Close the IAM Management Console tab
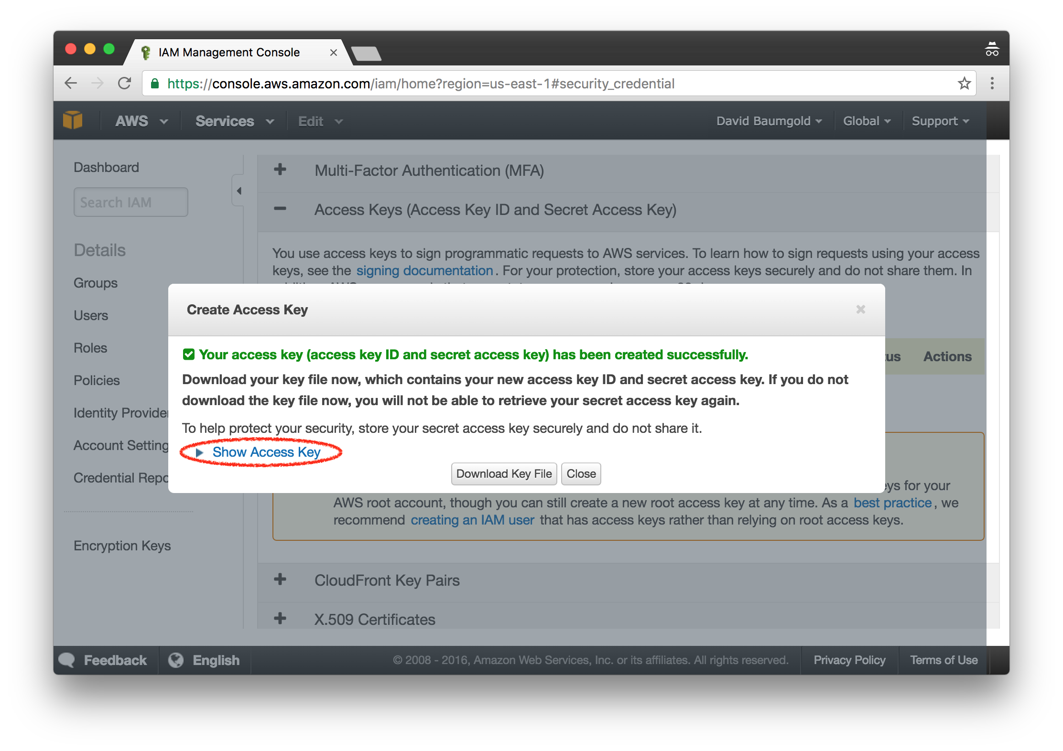This screenshot has width=1063, height=751. coord(334,53)
